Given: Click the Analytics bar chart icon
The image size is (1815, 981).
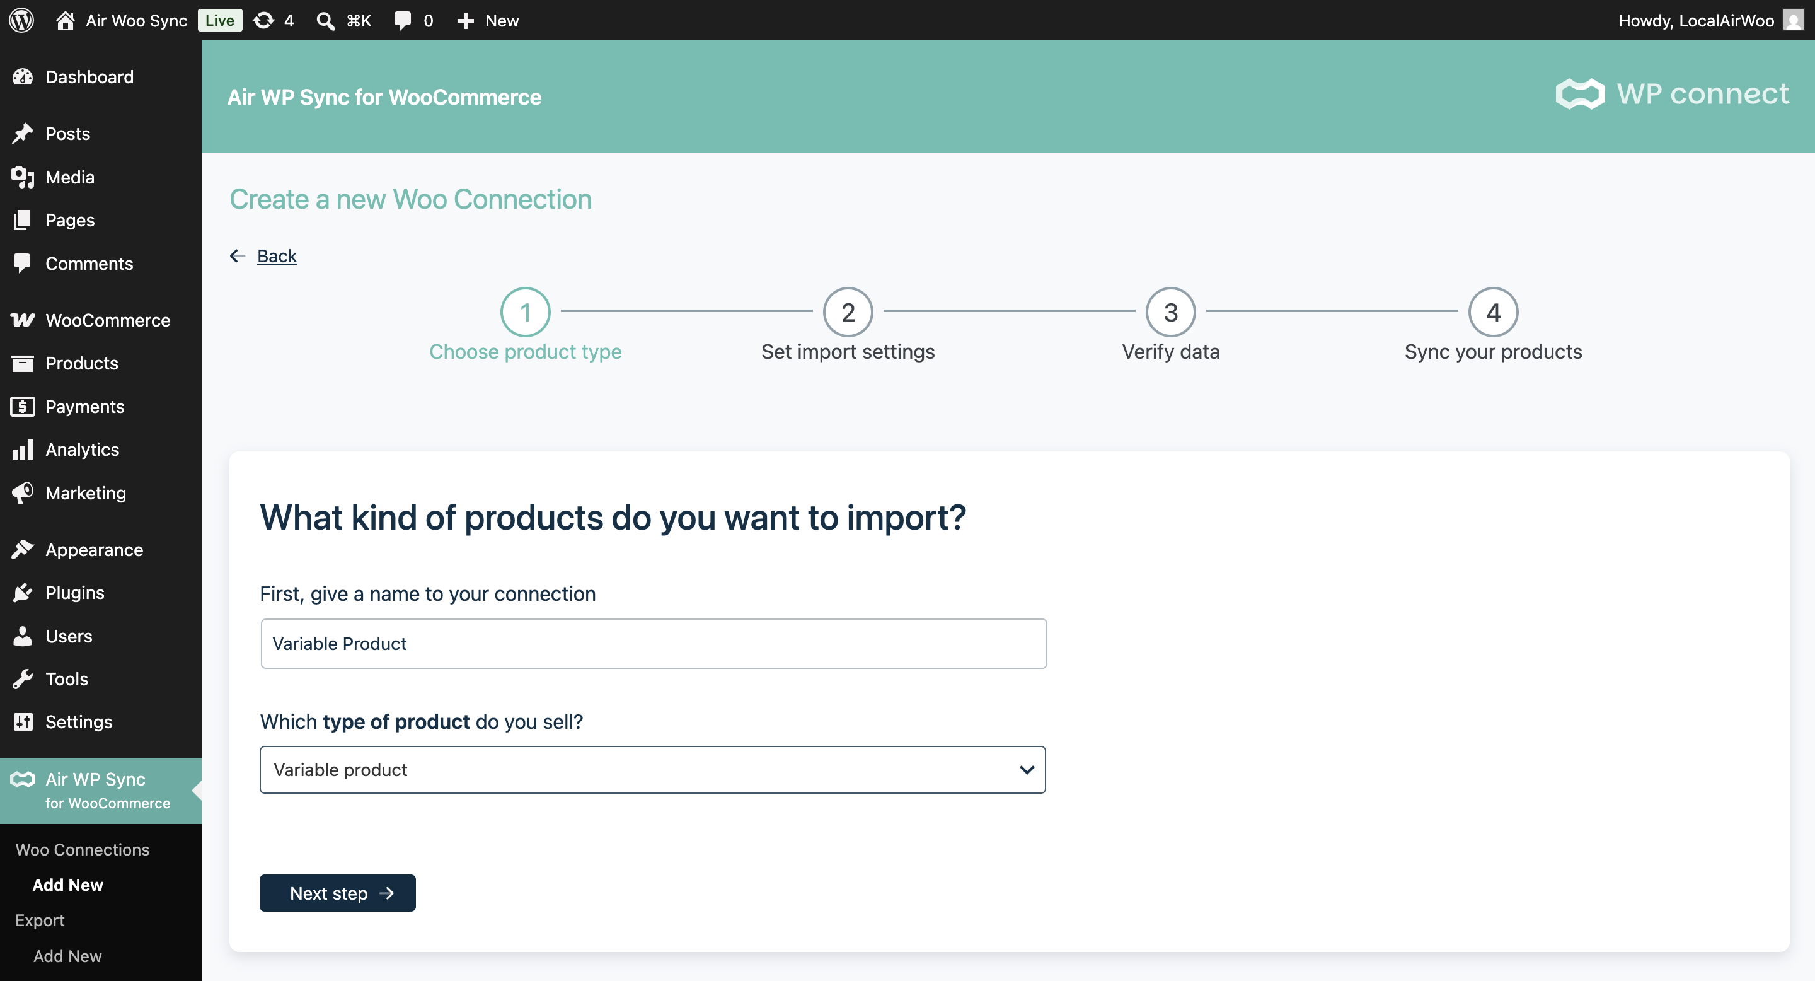Looking at the screenshot, I should click(23, 450).
